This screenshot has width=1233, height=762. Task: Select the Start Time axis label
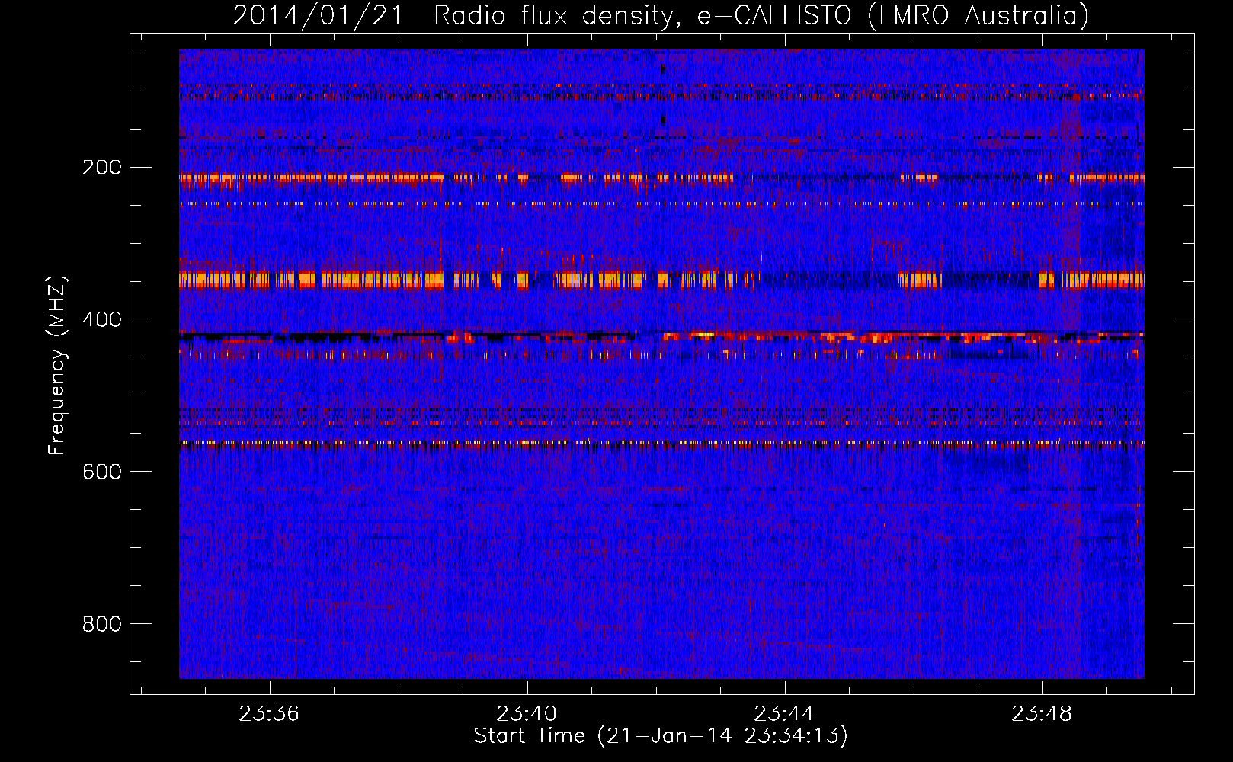click(x=661, y=736)
